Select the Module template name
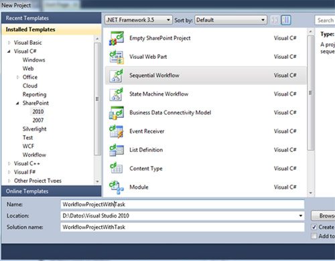Screen dimensions: 335x261 tap(139, 187)
